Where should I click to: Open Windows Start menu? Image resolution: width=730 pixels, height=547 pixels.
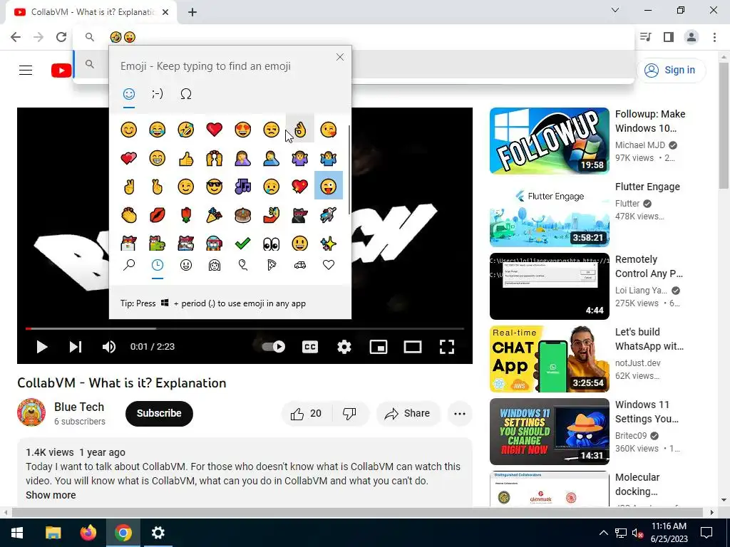[17, 533]
